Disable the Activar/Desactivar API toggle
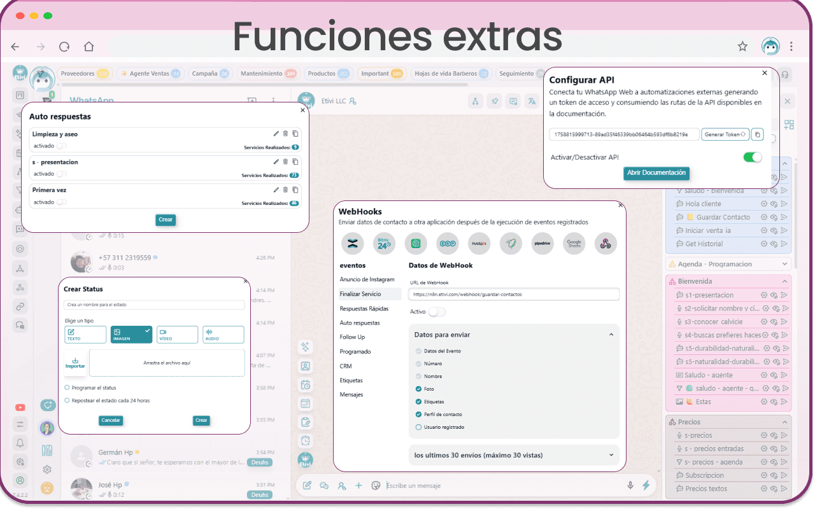 pyautogui.click(x=752, y=157)
